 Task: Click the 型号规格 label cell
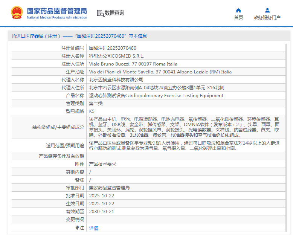pyautogui.click(x=49, y=111)
